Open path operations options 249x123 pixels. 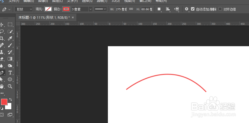pos(159,10)
